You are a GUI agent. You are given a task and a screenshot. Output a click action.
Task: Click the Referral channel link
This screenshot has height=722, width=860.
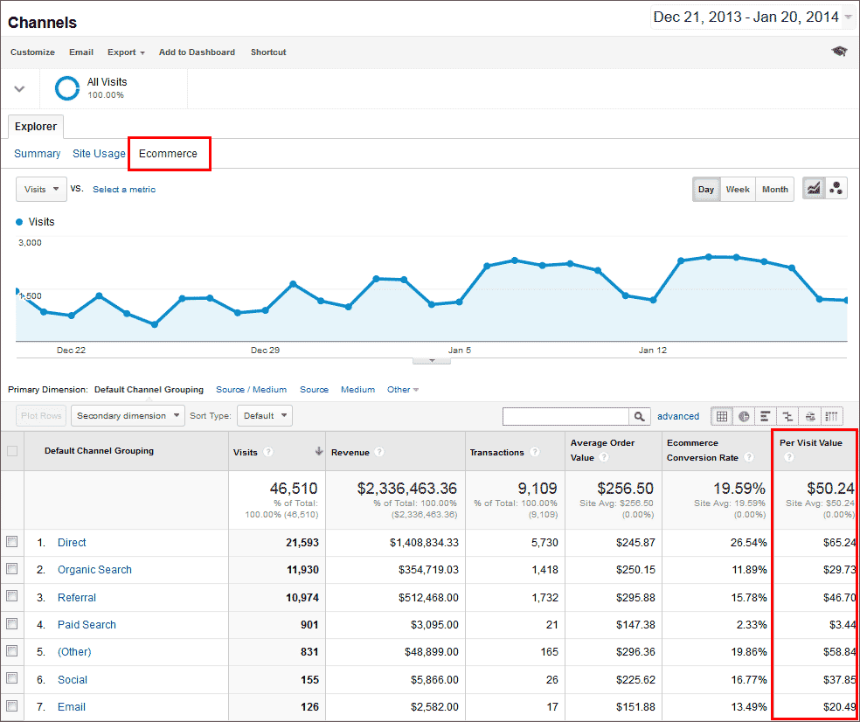77,598
